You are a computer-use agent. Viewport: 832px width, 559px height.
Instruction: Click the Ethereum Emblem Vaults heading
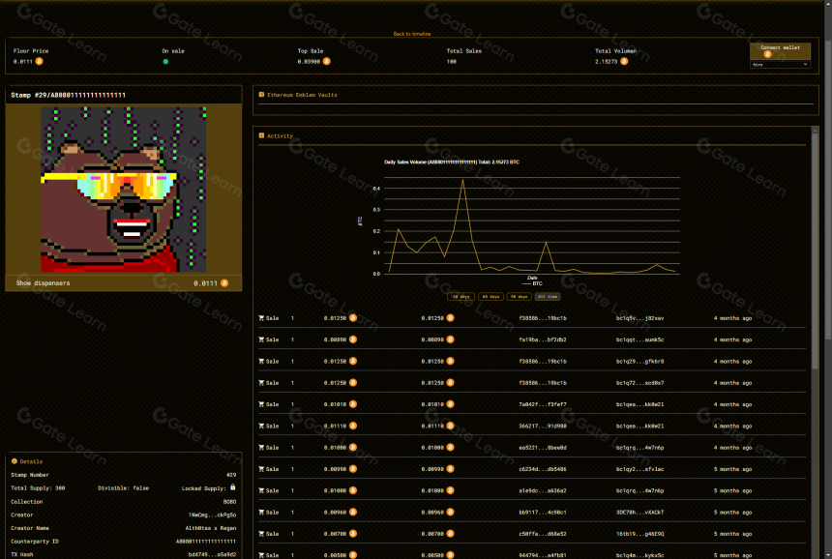tap(302, 95)
